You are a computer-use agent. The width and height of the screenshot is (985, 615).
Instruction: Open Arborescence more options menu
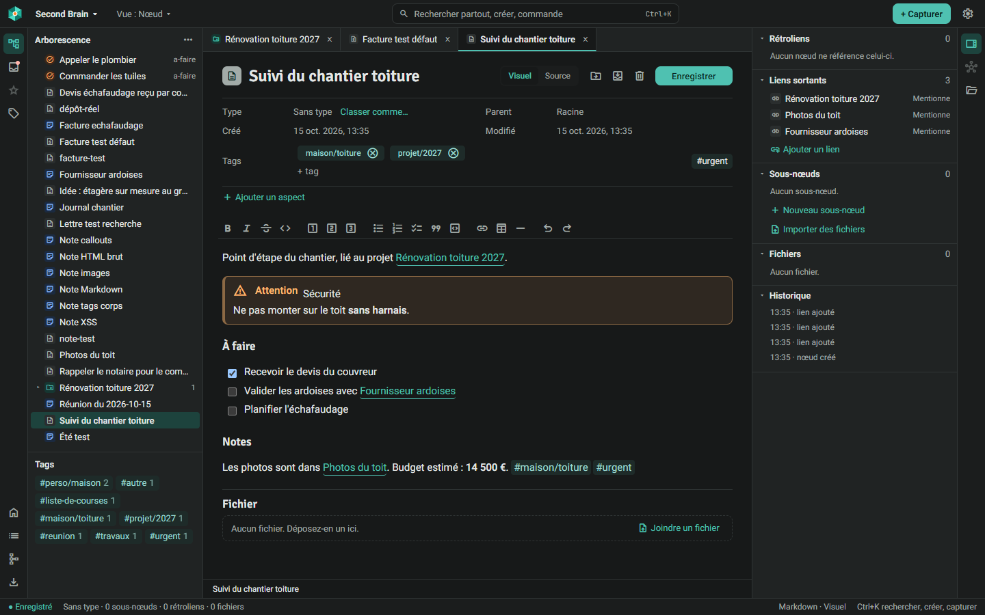coord(188,40)
